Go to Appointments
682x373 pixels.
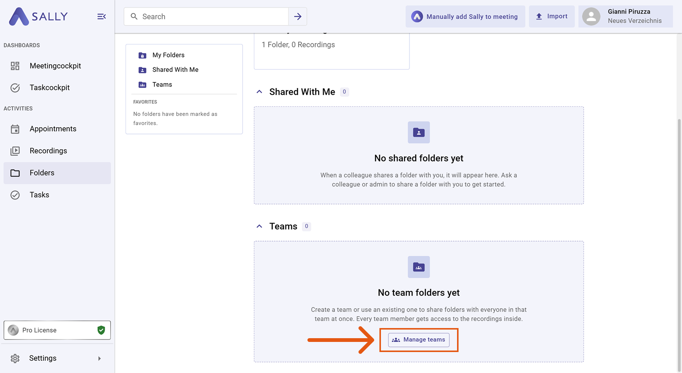coord(53,129)
